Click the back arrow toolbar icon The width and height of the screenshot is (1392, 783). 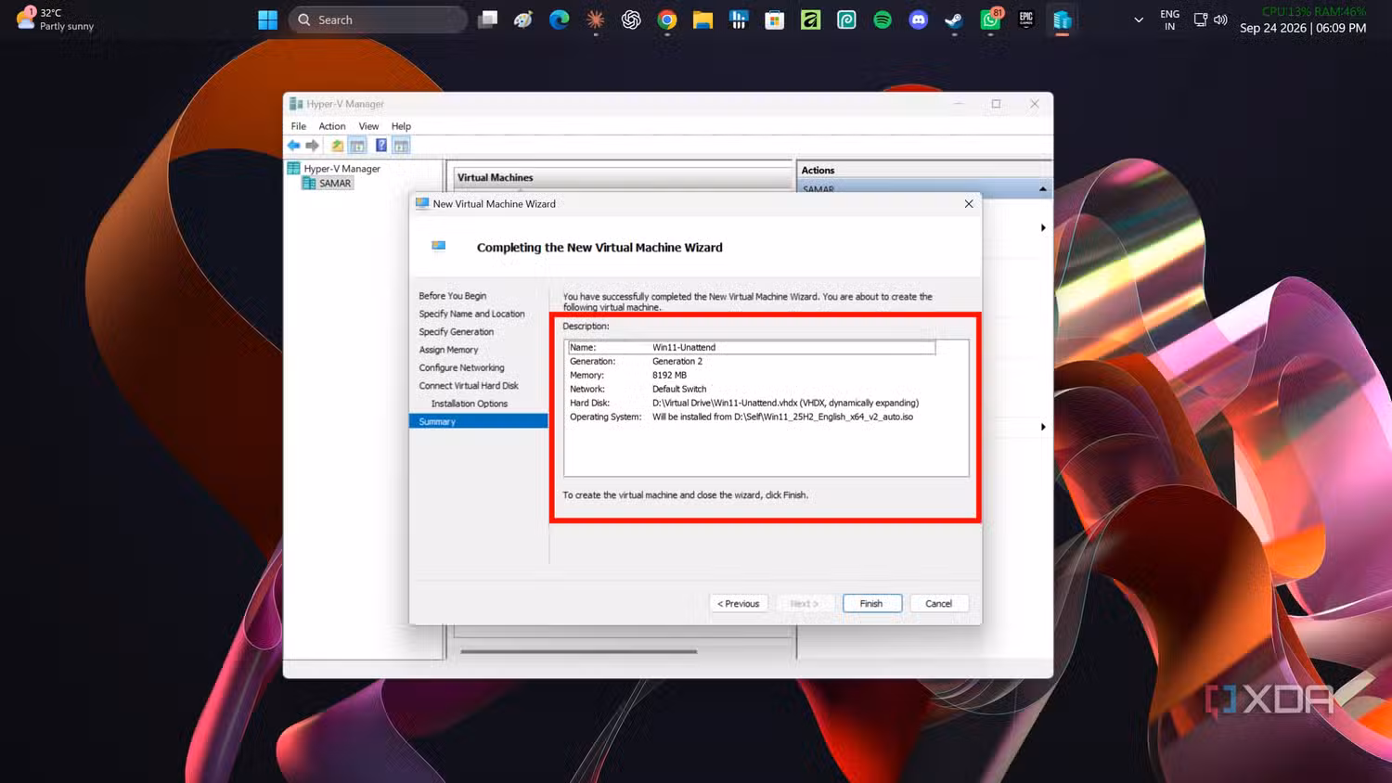click(294, 146)
